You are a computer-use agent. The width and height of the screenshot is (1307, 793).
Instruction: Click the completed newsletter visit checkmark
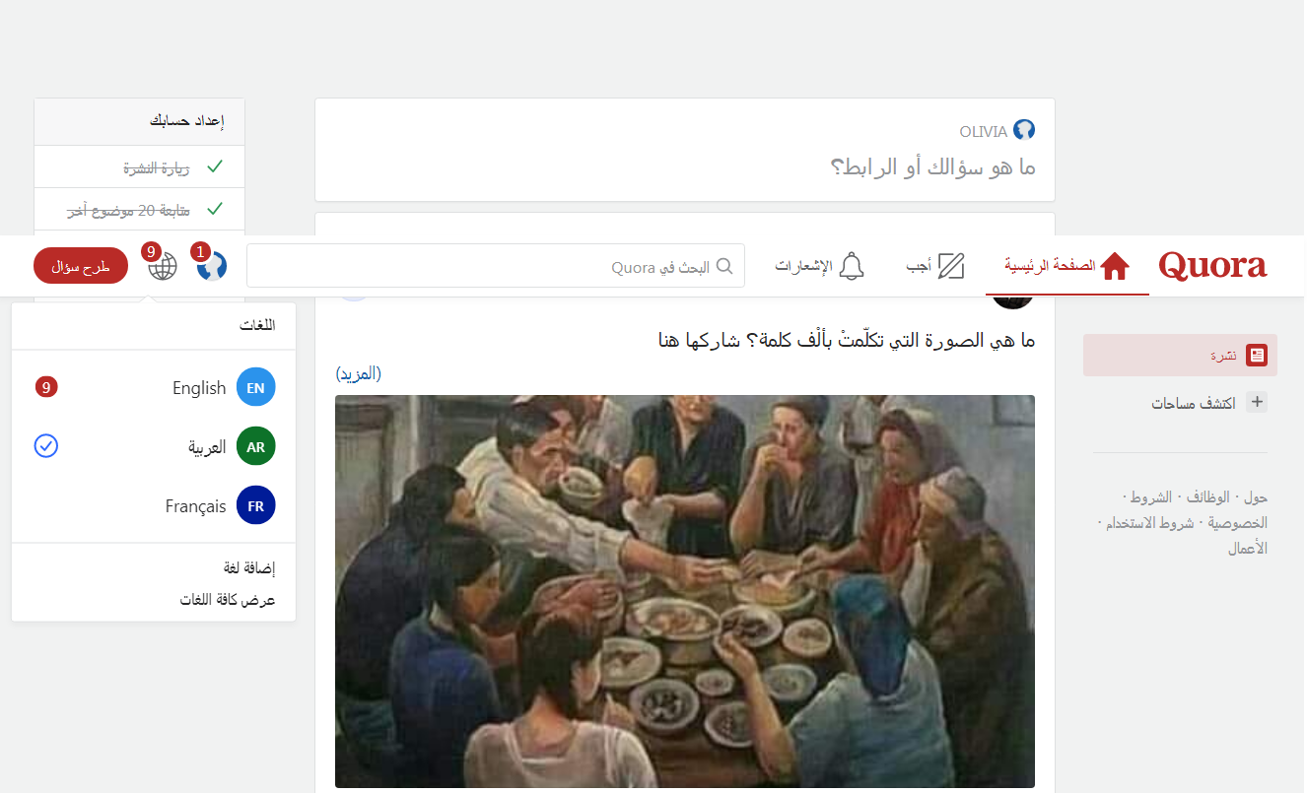(x=215, y=167)
